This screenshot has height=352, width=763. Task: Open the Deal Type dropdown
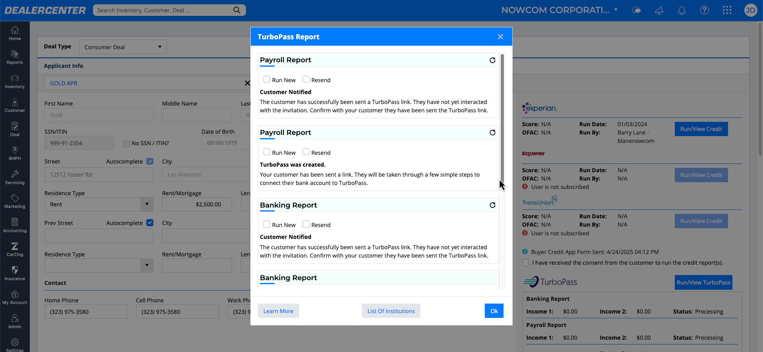pyautogui.click(x=123, y=47)
